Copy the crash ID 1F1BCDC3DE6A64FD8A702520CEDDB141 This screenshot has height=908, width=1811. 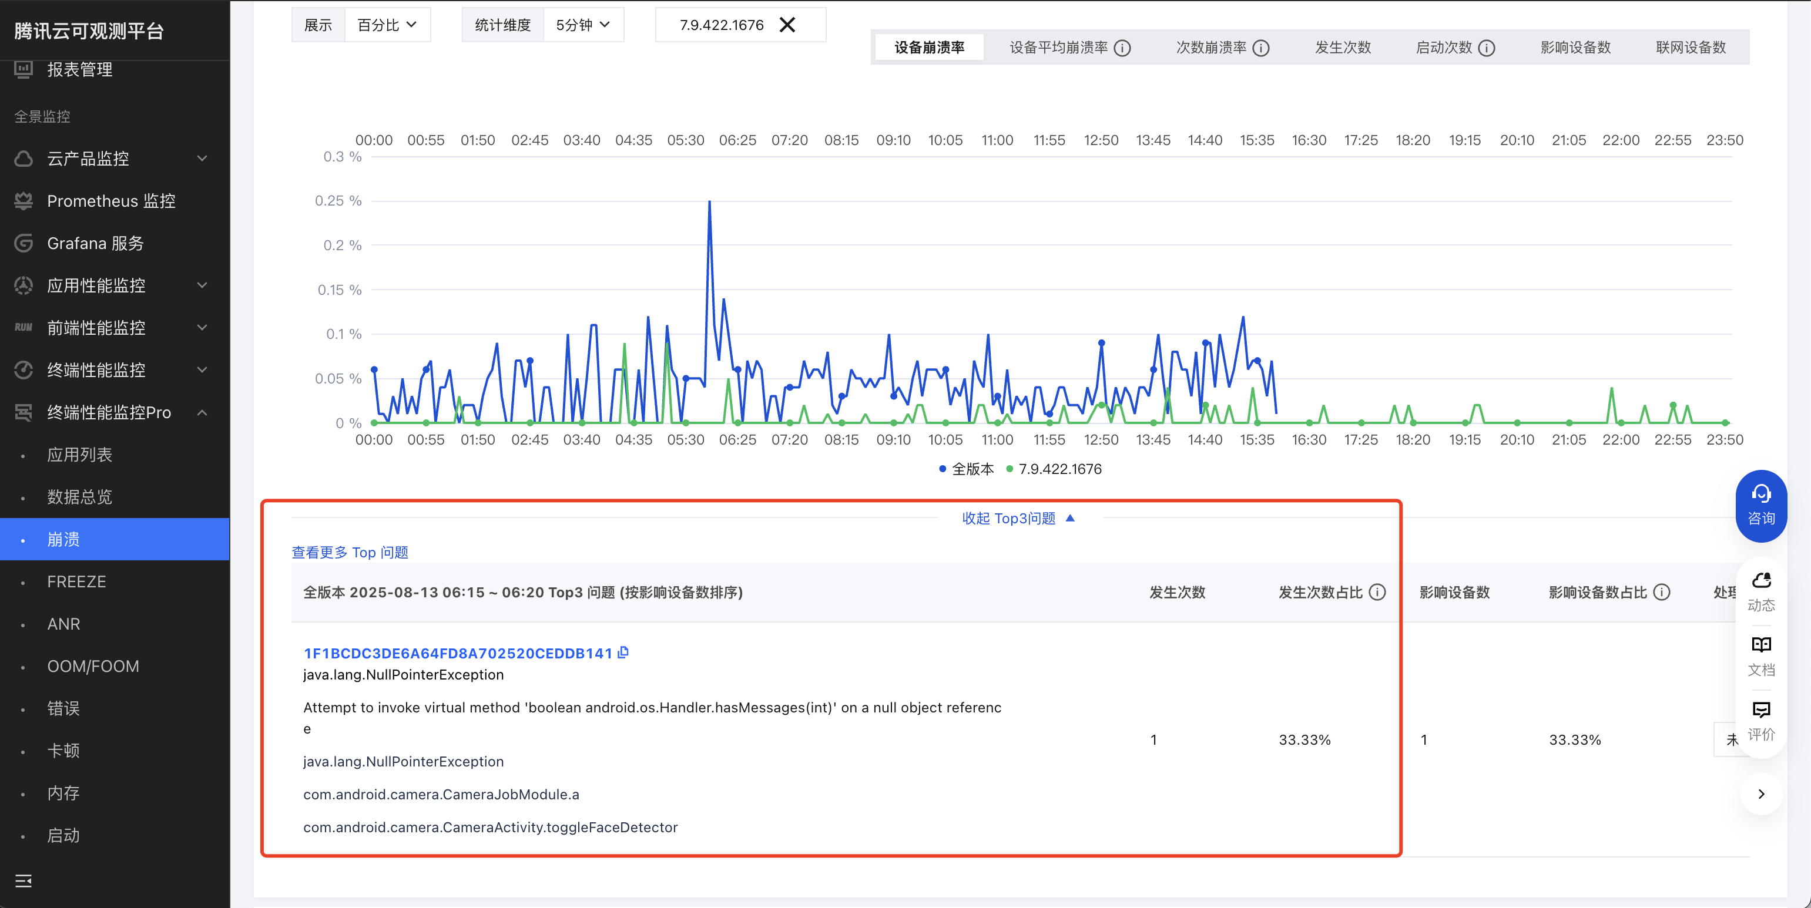pyautogui.click(x=623, y=652)
